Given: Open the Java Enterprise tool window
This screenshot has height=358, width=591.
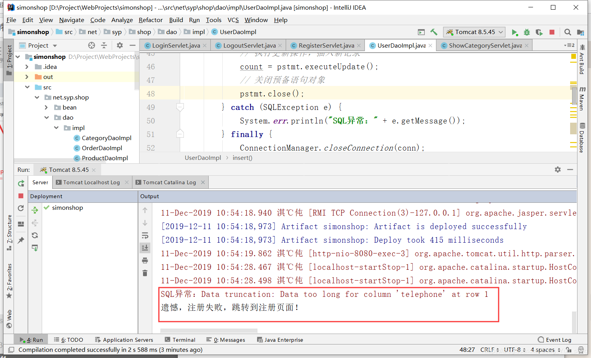Looking at the screenshot, I should click(x=280, y=340).
